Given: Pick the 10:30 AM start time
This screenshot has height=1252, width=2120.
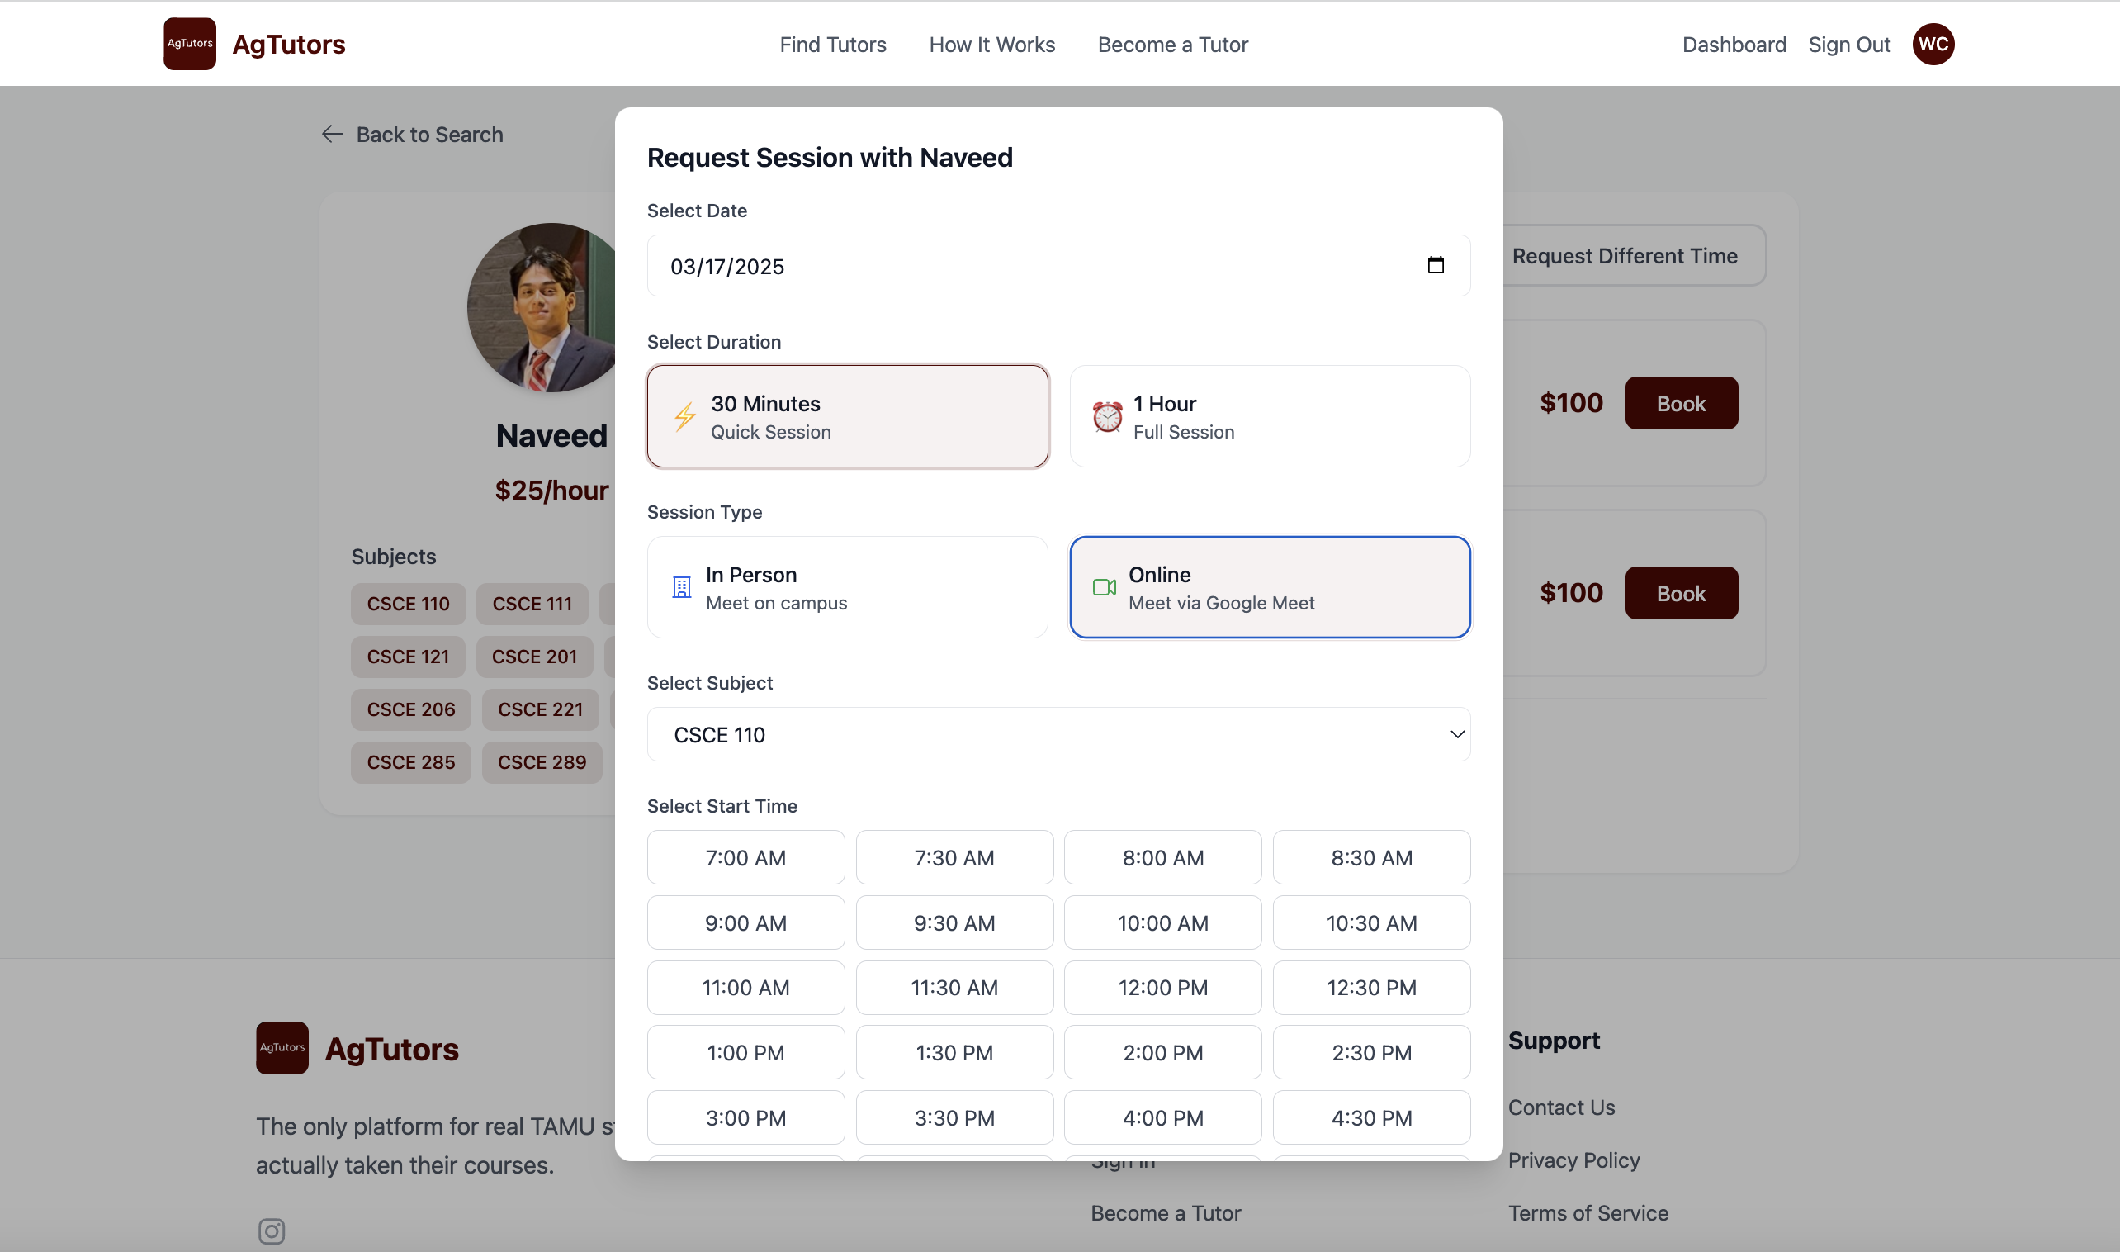Looking at the screenshot, I should pyautogui.click(x=1372, y=922).
